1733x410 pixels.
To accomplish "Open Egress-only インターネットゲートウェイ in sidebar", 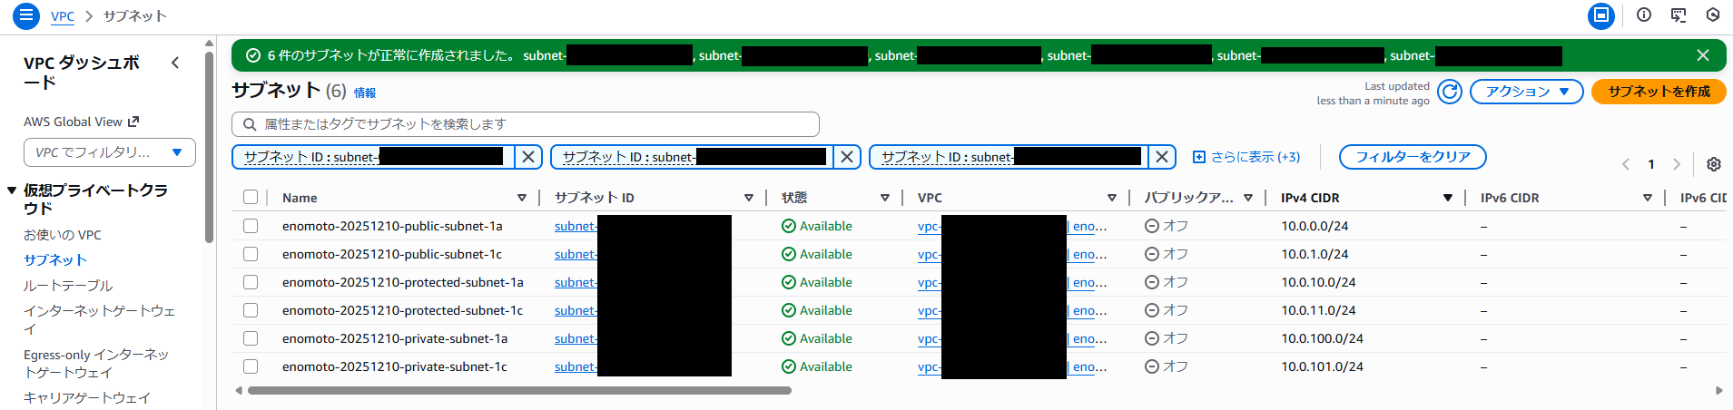I will [x=96, y=364].
